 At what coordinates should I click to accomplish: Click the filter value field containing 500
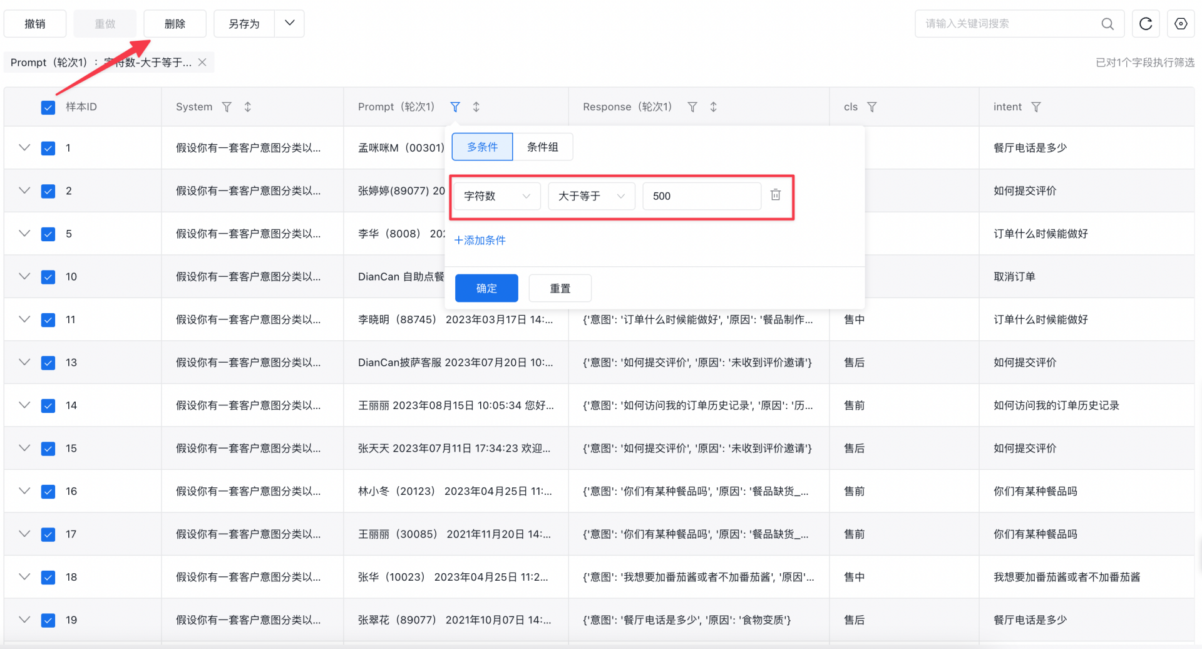702,196
